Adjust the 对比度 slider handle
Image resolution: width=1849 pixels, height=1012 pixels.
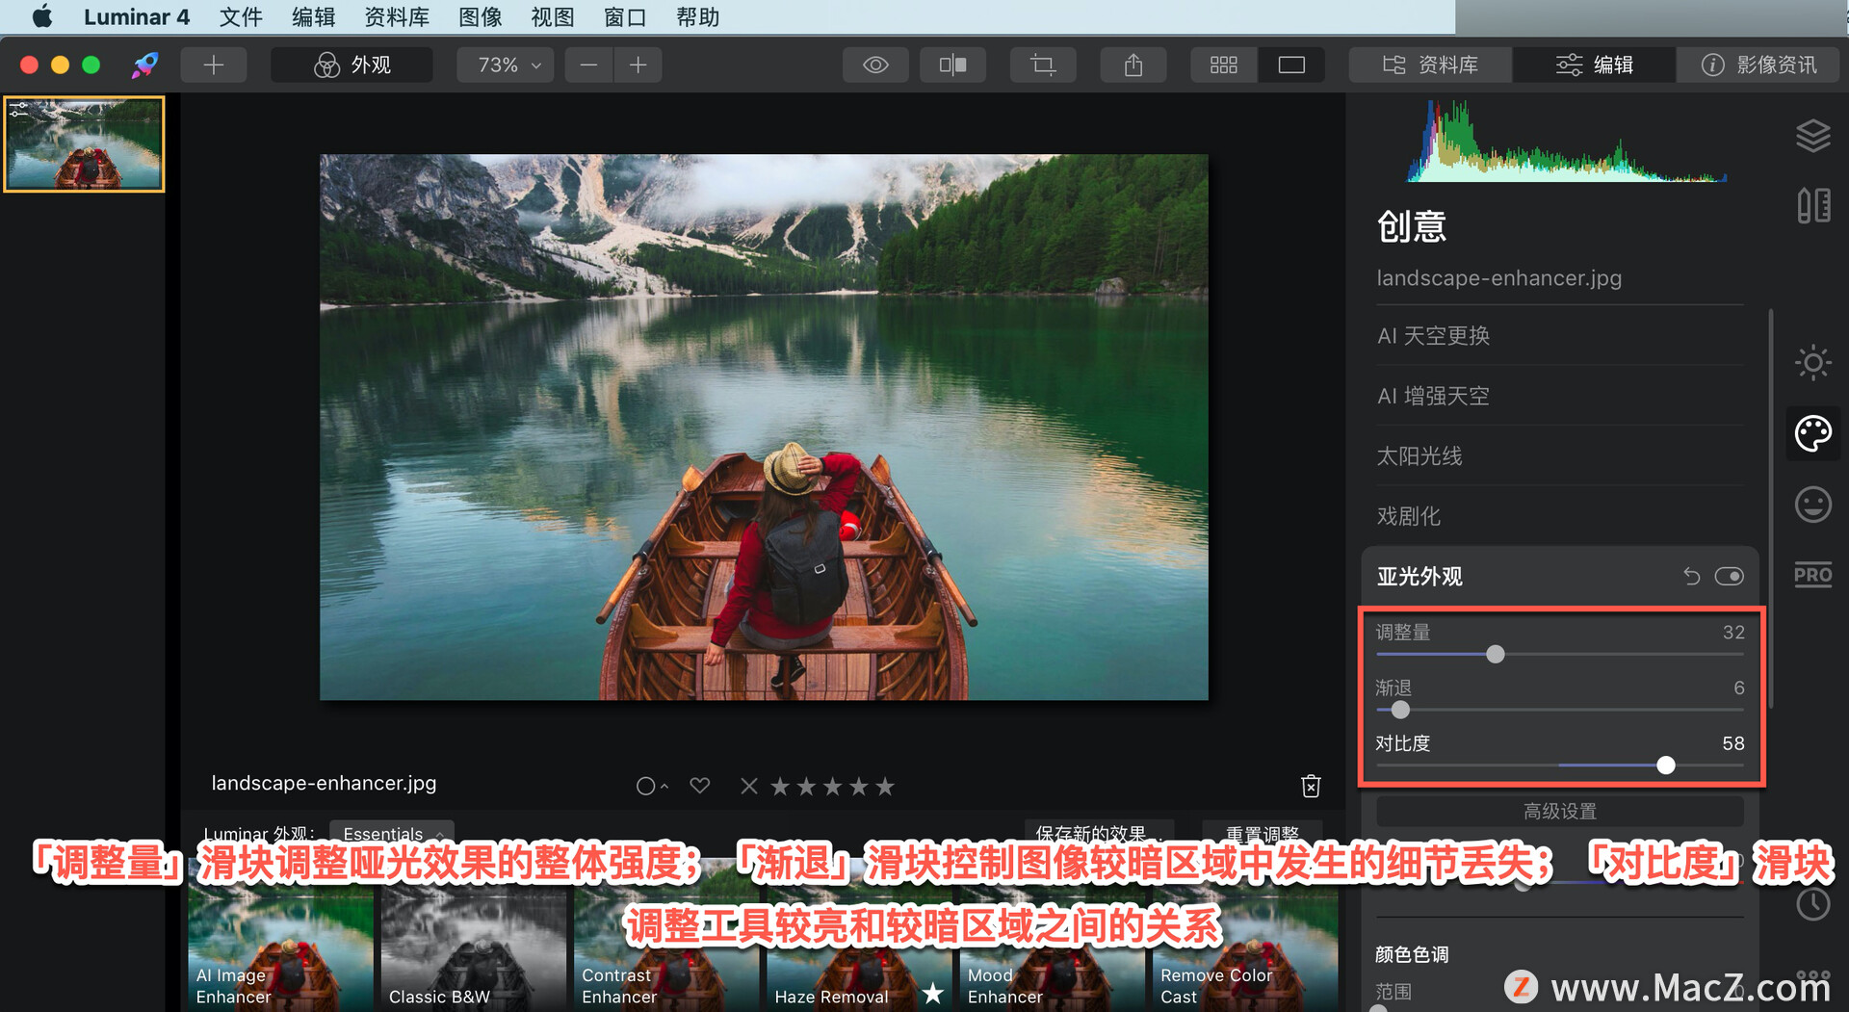click(1665, 765)
